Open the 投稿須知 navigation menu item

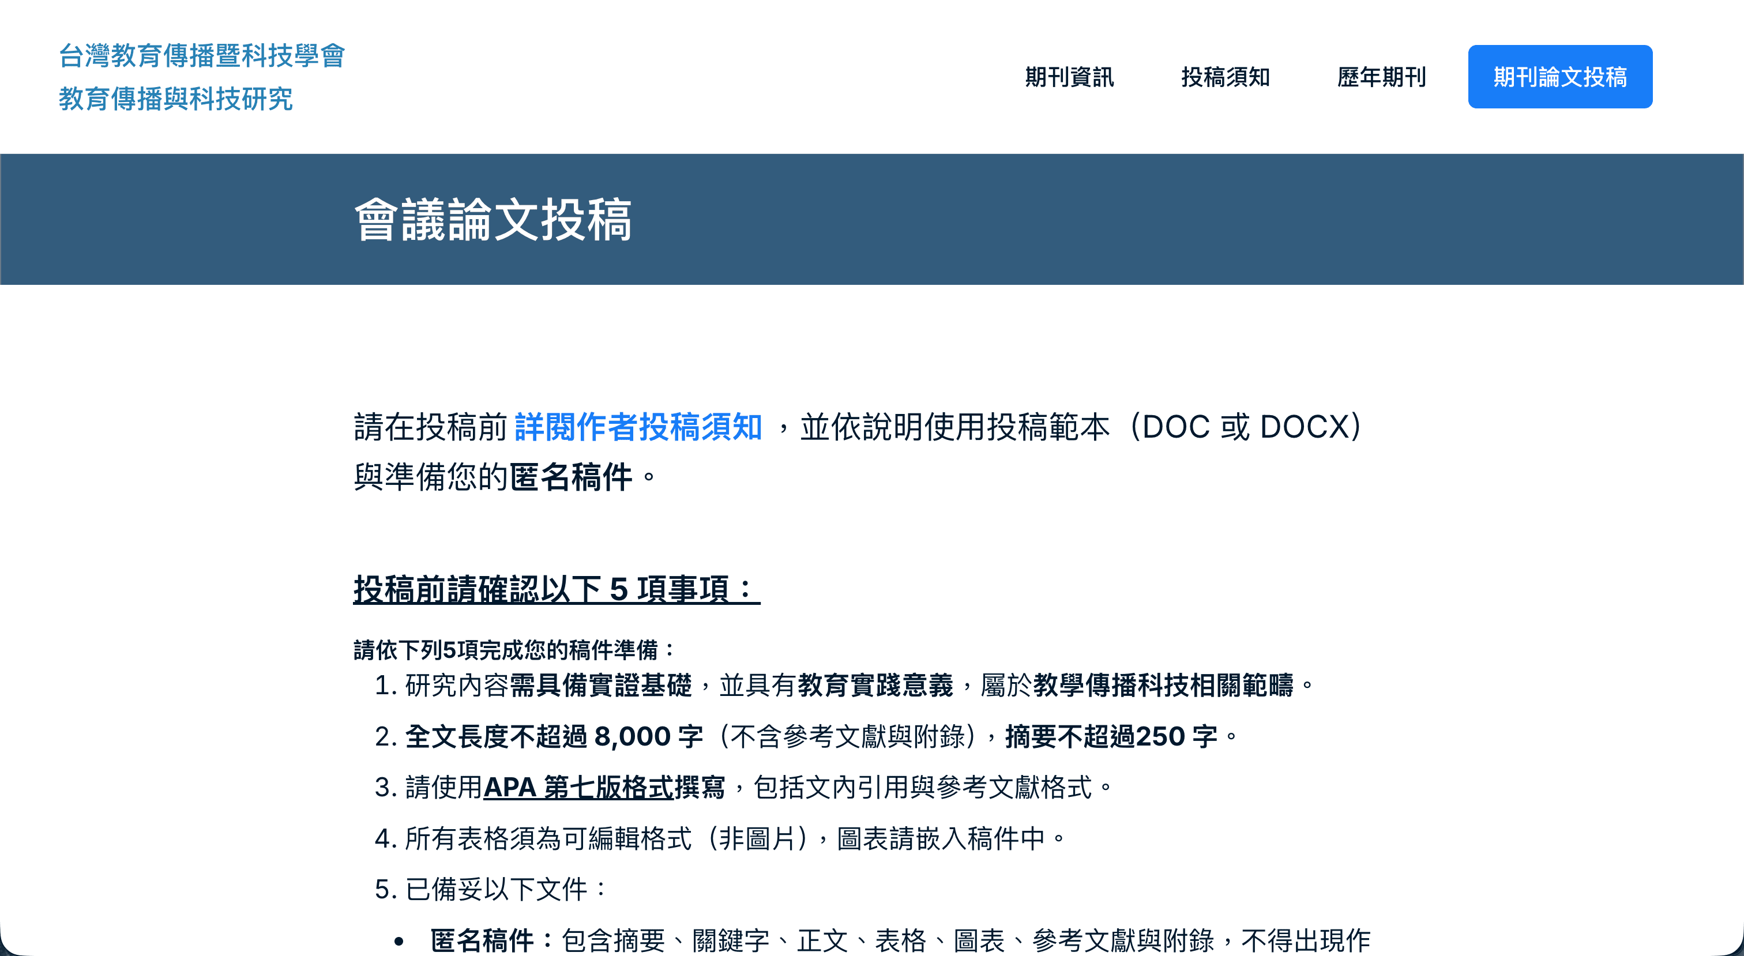(1226, 77)
